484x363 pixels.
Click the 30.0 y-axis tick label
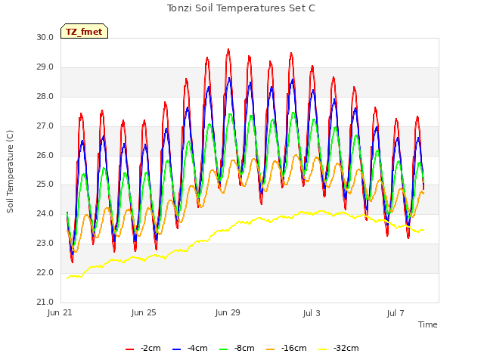[x=45, y=38]
